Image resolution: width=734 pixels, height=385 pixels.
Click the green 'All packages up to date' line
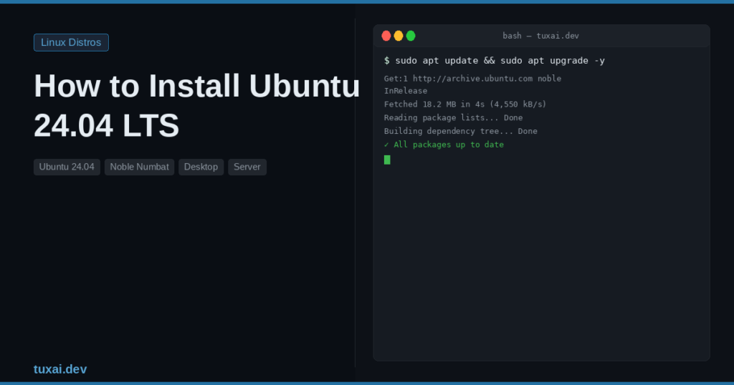444,145
